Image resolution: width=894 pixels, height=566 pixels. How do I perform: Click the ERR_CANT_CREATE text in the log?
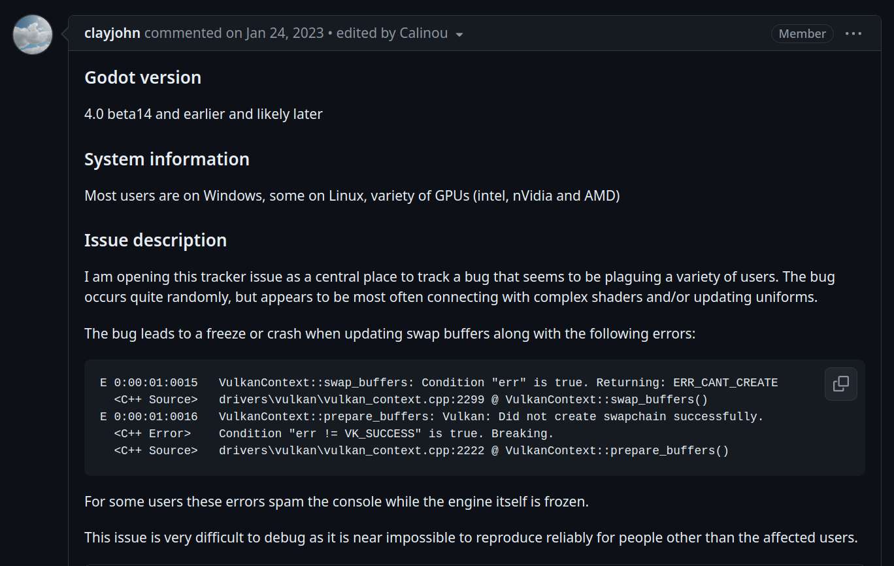pos(725,382)
